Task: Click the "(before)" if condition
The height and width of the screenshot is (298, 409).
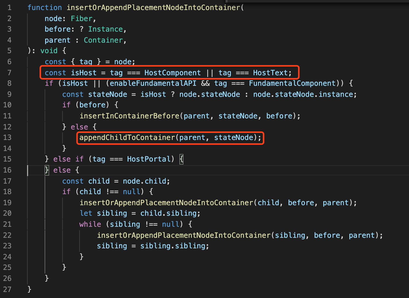Action: tap(92, 105)
